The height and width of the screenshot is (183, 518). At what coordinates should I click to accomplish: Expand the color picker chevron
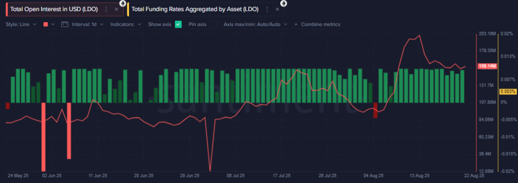53,24
